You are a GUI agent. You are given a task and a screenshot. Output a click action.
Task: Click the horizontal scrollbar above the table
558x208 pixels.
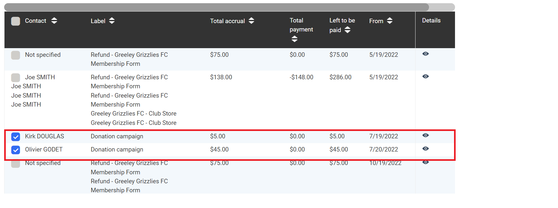pos(216,7)
